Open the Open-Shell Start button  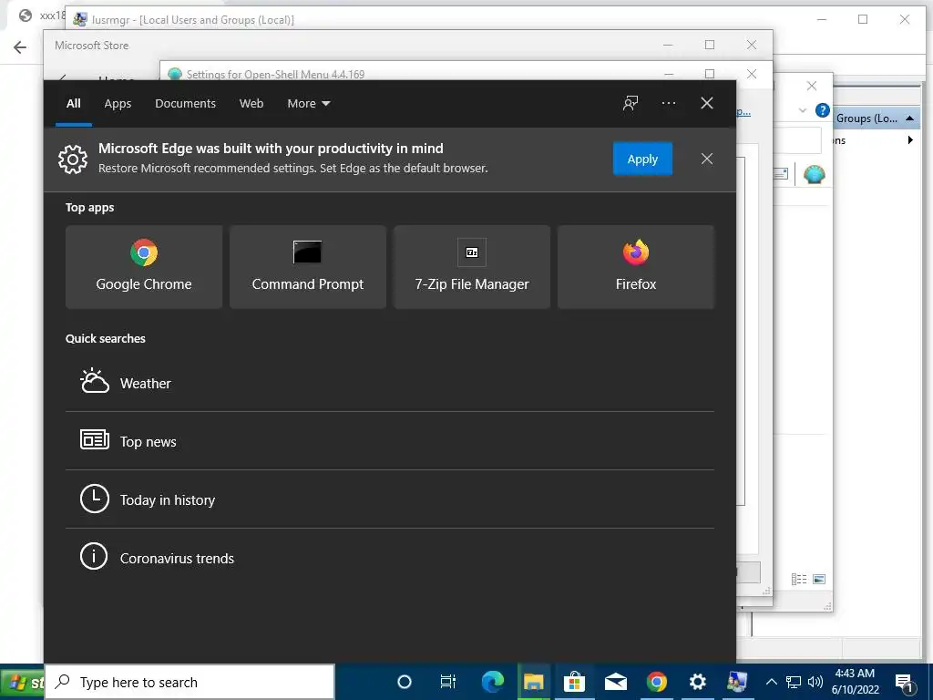click(22, 684)
